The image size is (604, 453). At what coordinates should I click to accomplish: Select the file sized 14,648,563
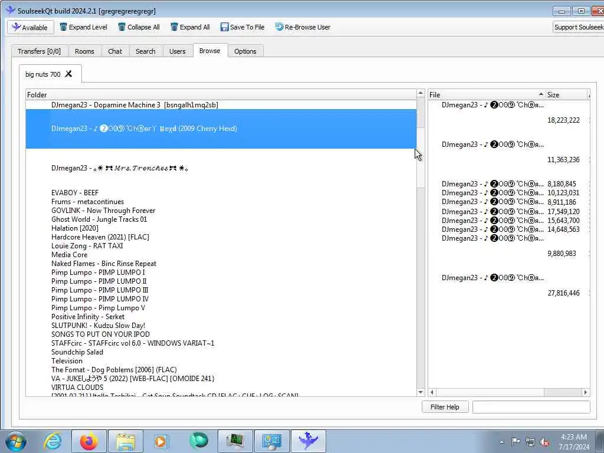[x=508, y=229]
